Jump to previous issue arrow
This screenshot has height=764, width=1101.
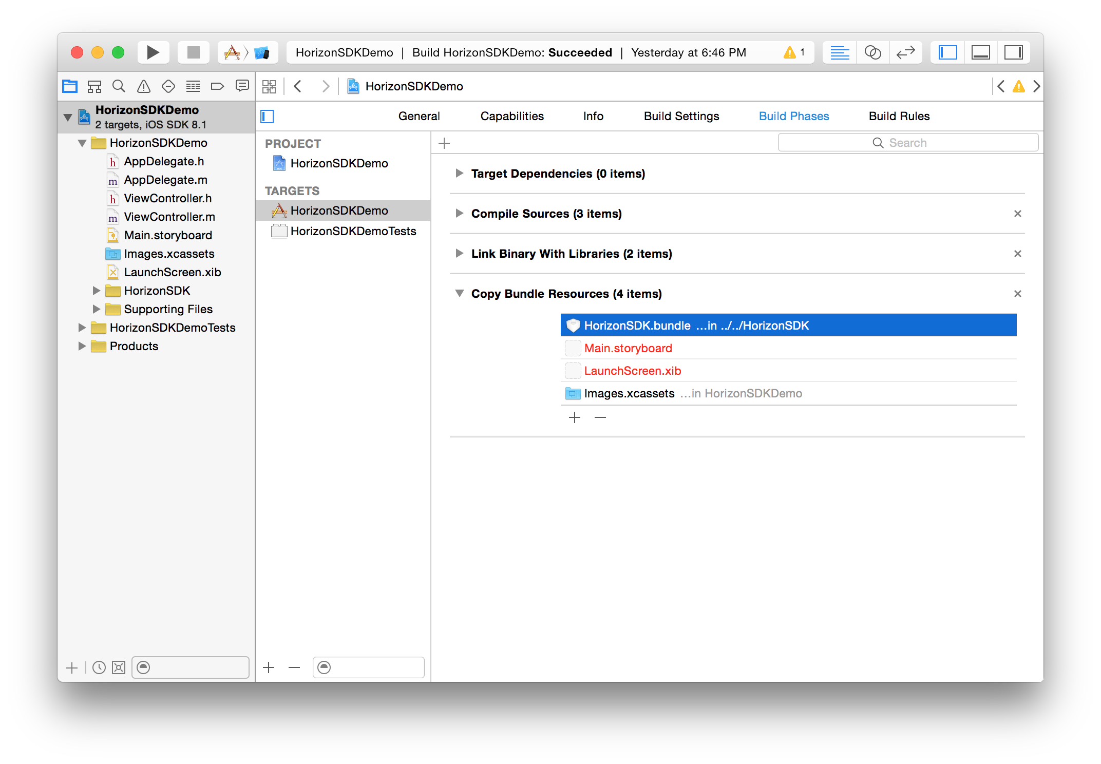[x=1001, y=86]
